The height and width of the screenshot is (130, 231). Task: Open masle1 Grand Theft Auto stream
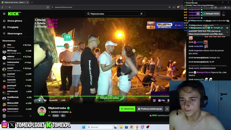pos(17,69)
